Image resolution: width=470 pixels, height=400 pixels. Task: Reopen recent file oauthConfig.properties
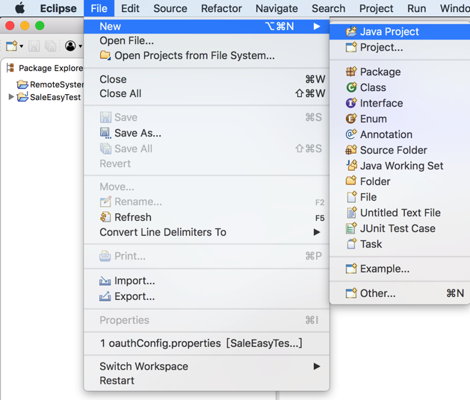pos(201,343)
